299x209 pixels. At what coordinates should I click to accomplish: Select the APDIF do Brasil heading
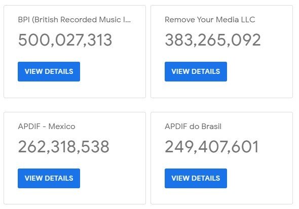click(193, 127)
